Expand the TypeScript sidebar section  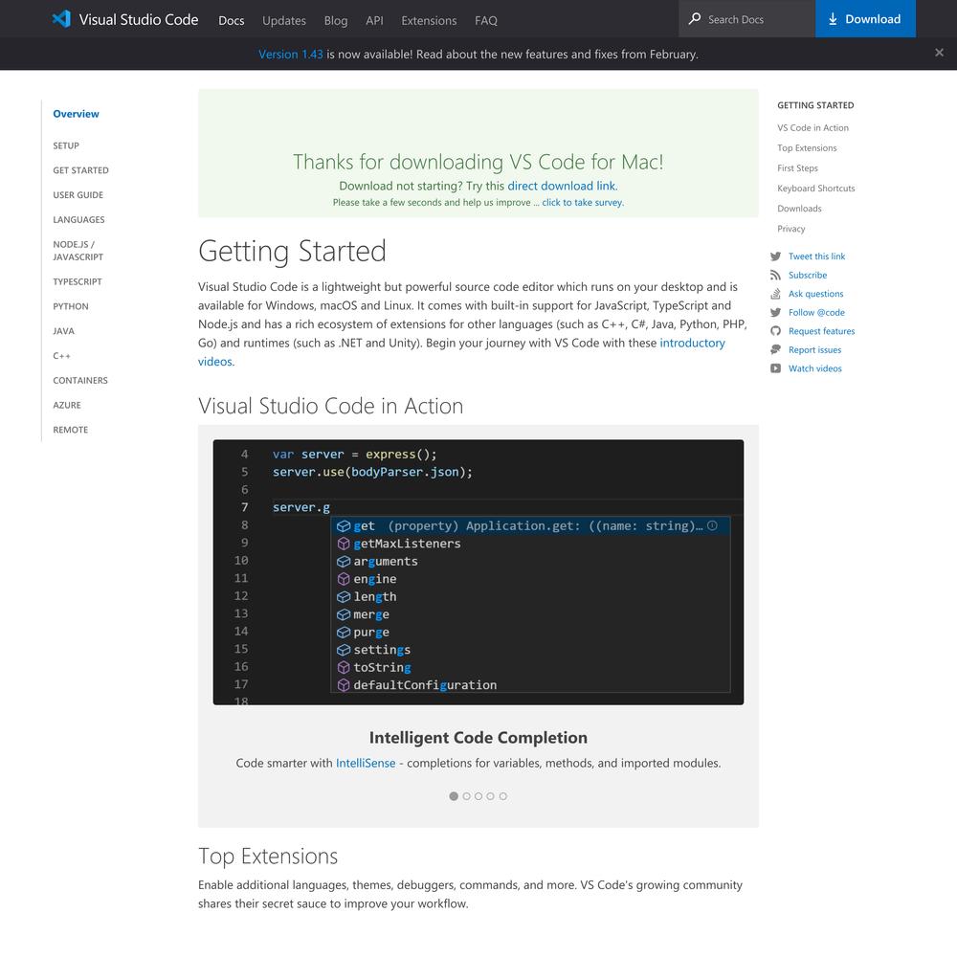coord(78,282)
